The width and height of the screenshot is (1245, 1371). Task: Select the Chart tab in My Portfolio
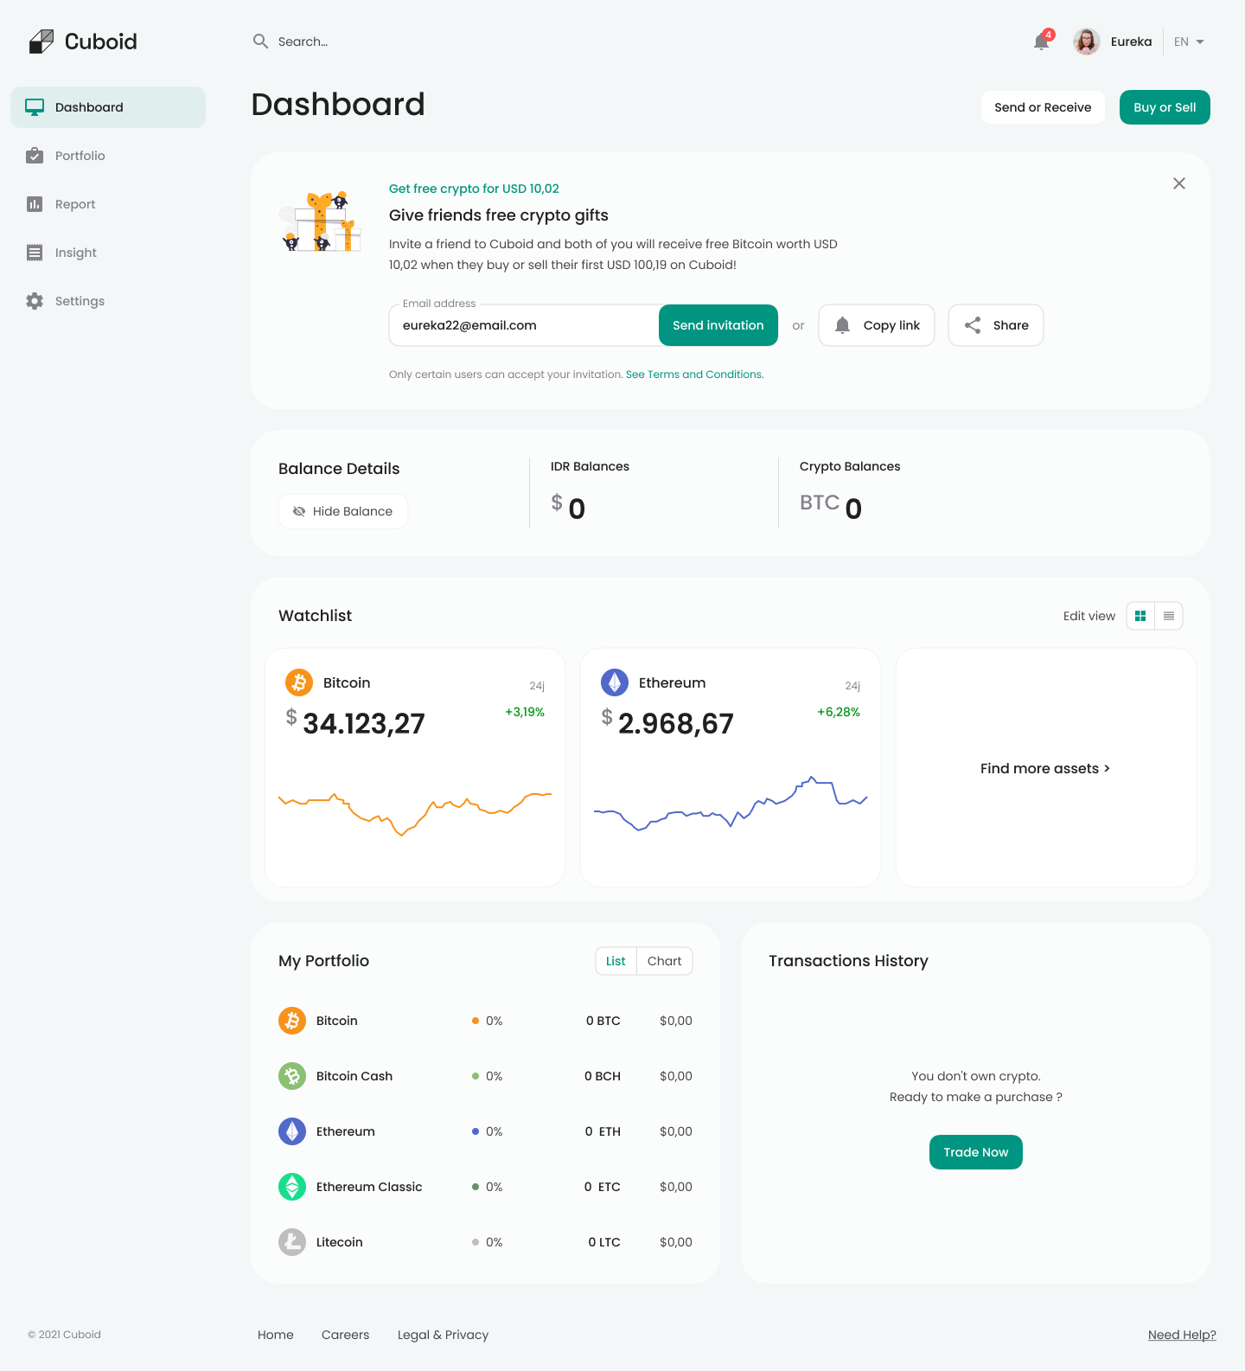point(664,961)
